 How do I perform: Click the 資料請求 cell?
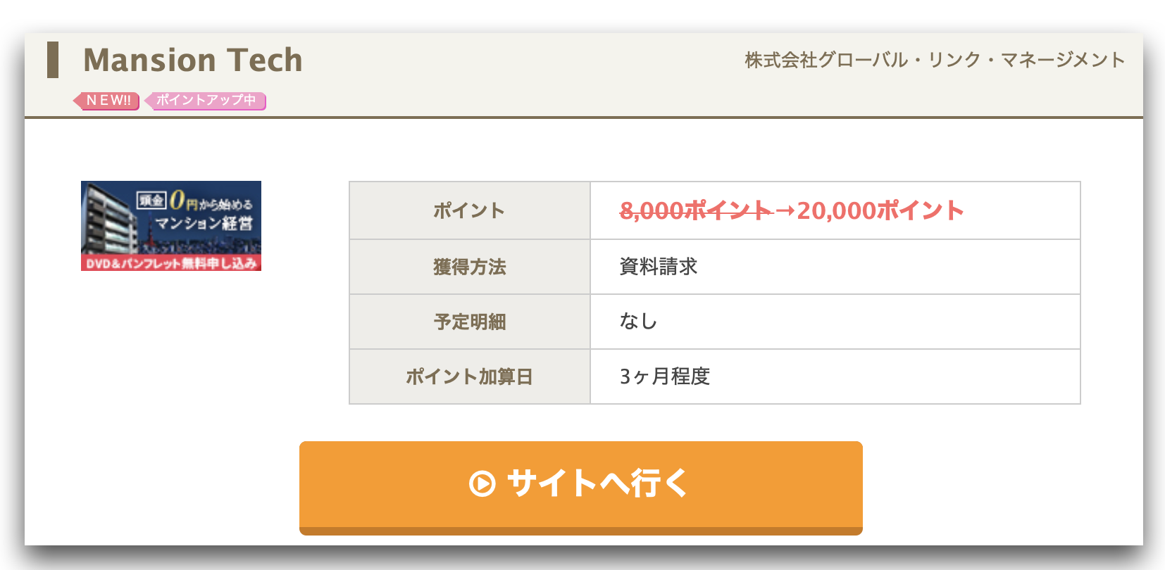coord(835,267)
